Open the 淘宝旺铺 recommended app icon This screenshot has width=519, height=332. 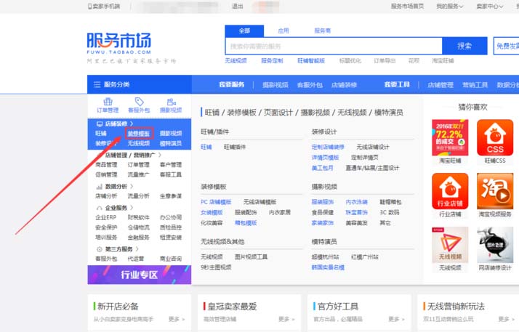point(450,137)
